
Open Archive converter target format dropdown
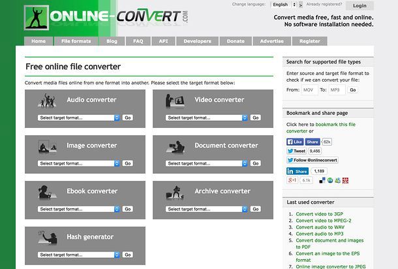click(x=207, y=209)
